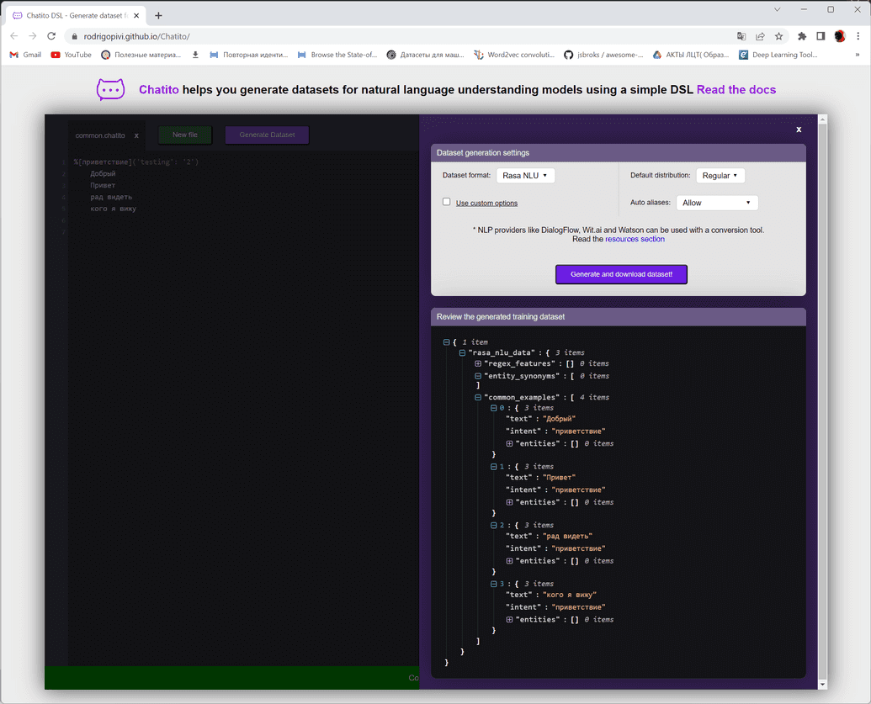Open the download arrow bookmark
The height and width of the screenshot is (704, 871).
[195, 55]
